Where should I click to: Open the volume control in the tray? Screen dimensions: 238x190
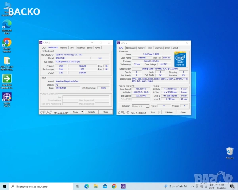pos(202,186)
